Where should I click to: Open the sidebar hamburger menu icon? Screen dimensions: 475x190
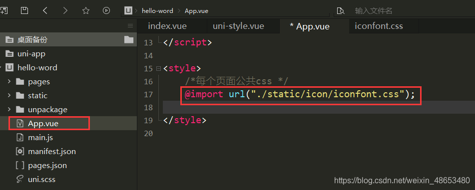(130, 26)
